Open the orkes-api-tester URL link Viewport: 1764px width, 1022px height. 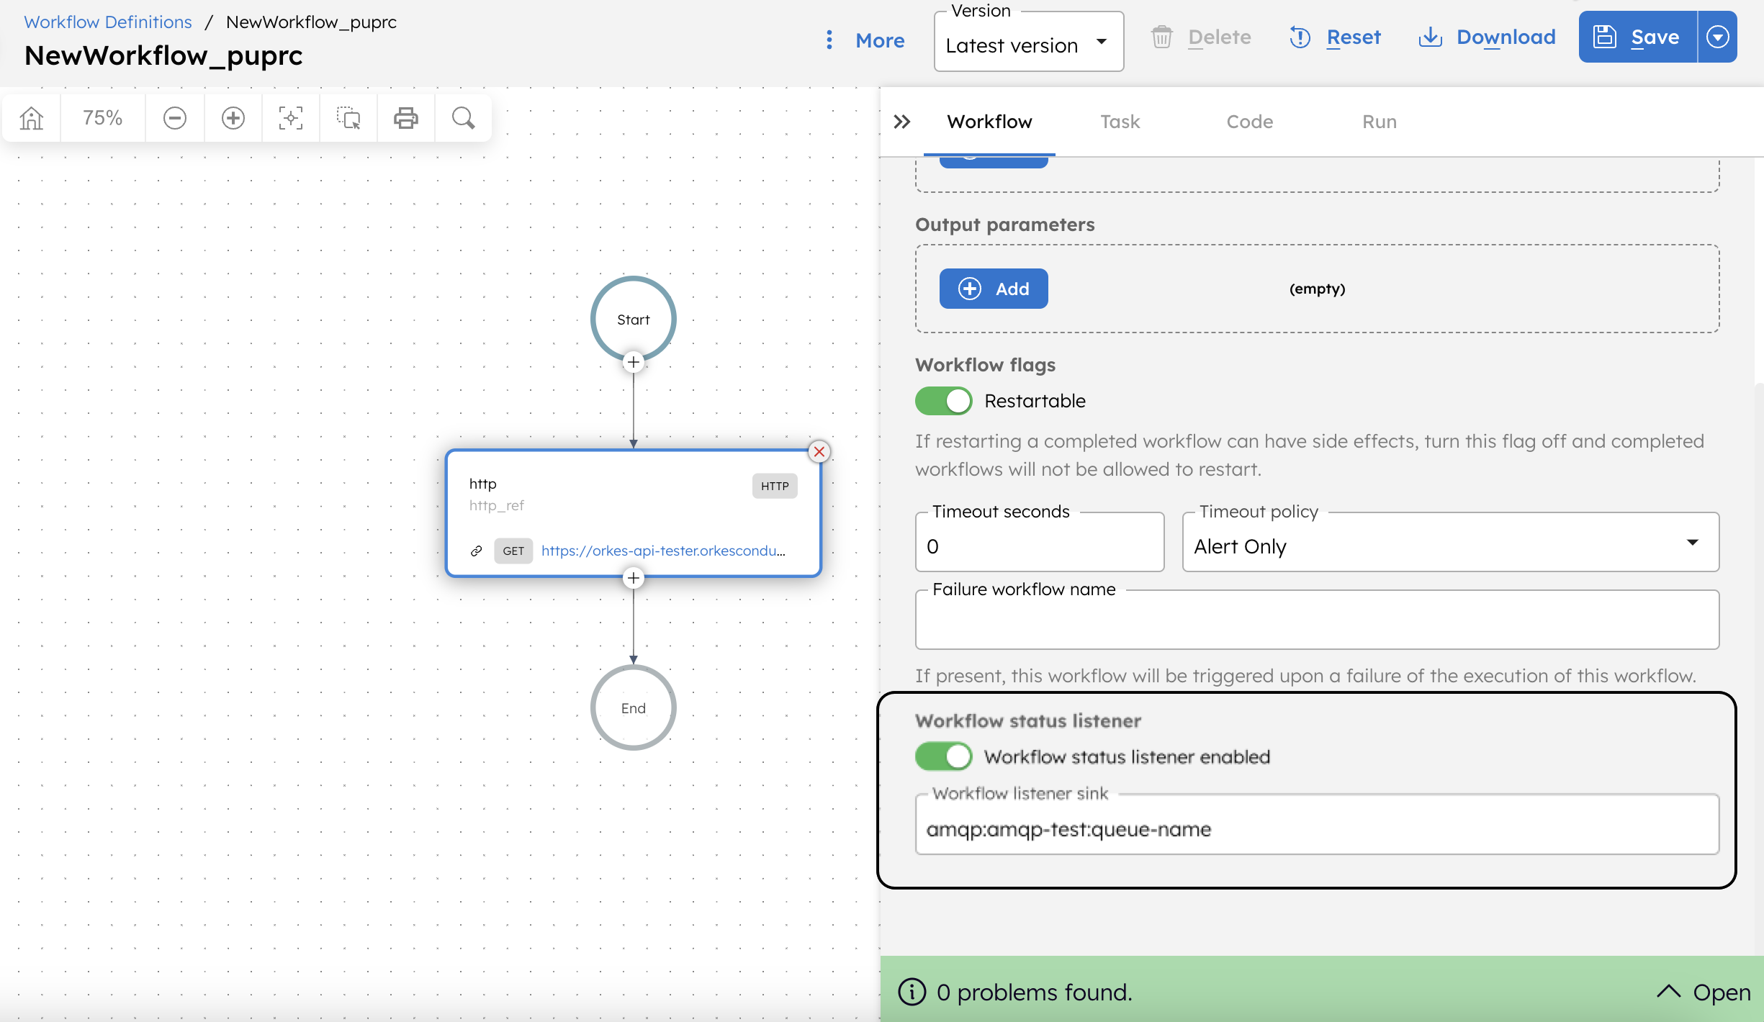[663, 551]
